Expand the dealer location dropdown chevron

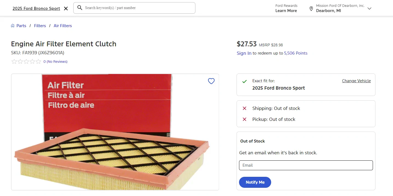click(369, 8)
